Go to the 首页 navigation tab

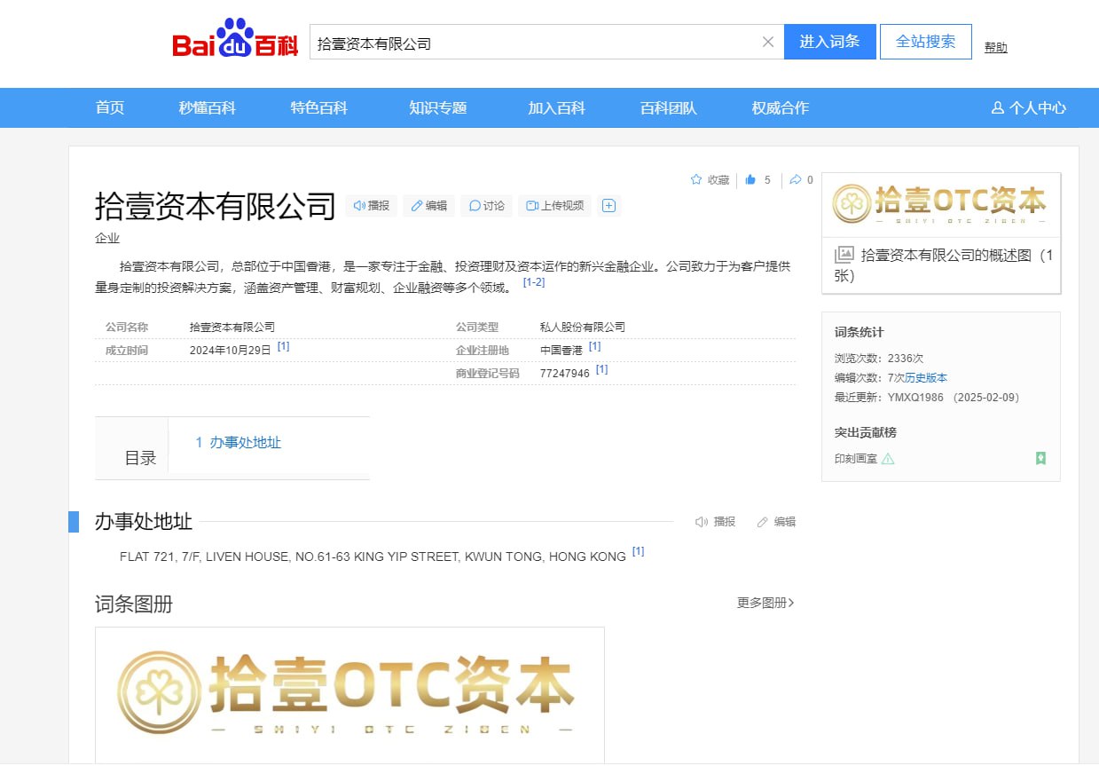[x=110, y=107]
